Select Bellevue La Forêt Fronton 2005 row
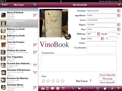122x91 pixels. [19, 31]
